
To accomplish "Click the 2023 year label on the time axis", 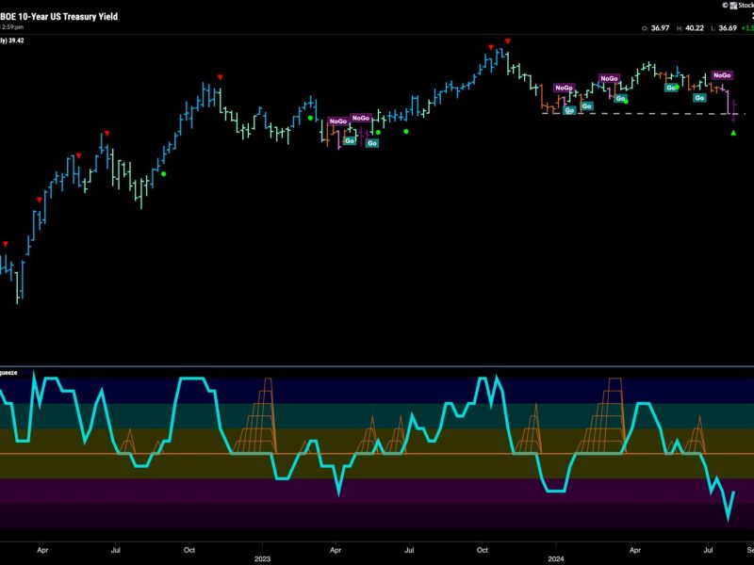I will click(x=262, y=558).
